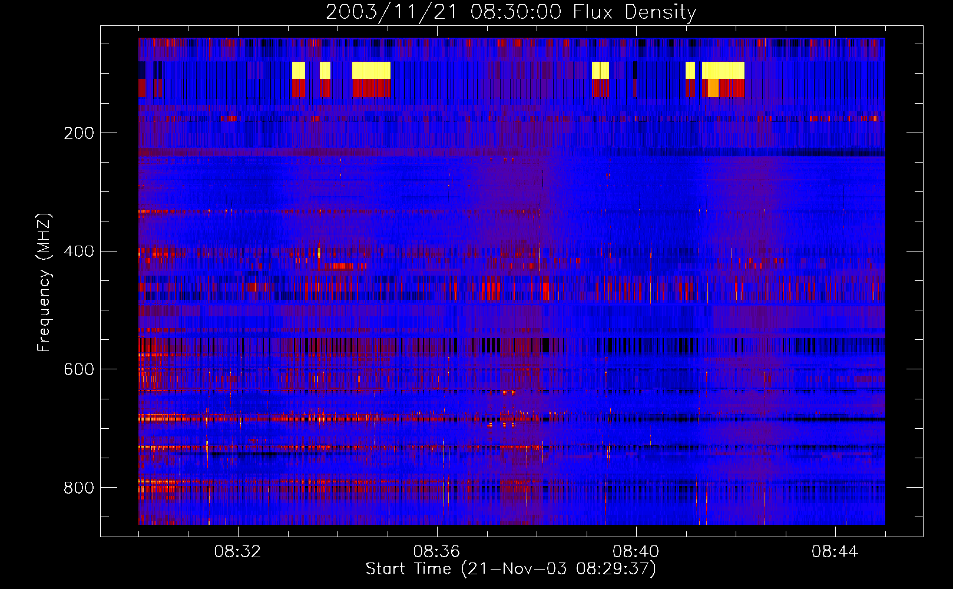Image resolution: width=953 pixels, height=589 pixels.
Task: Click the 'Start Time (21-Nov-03 08:29:37)' label
Action: pyautogui.click(x=511, y=568)
